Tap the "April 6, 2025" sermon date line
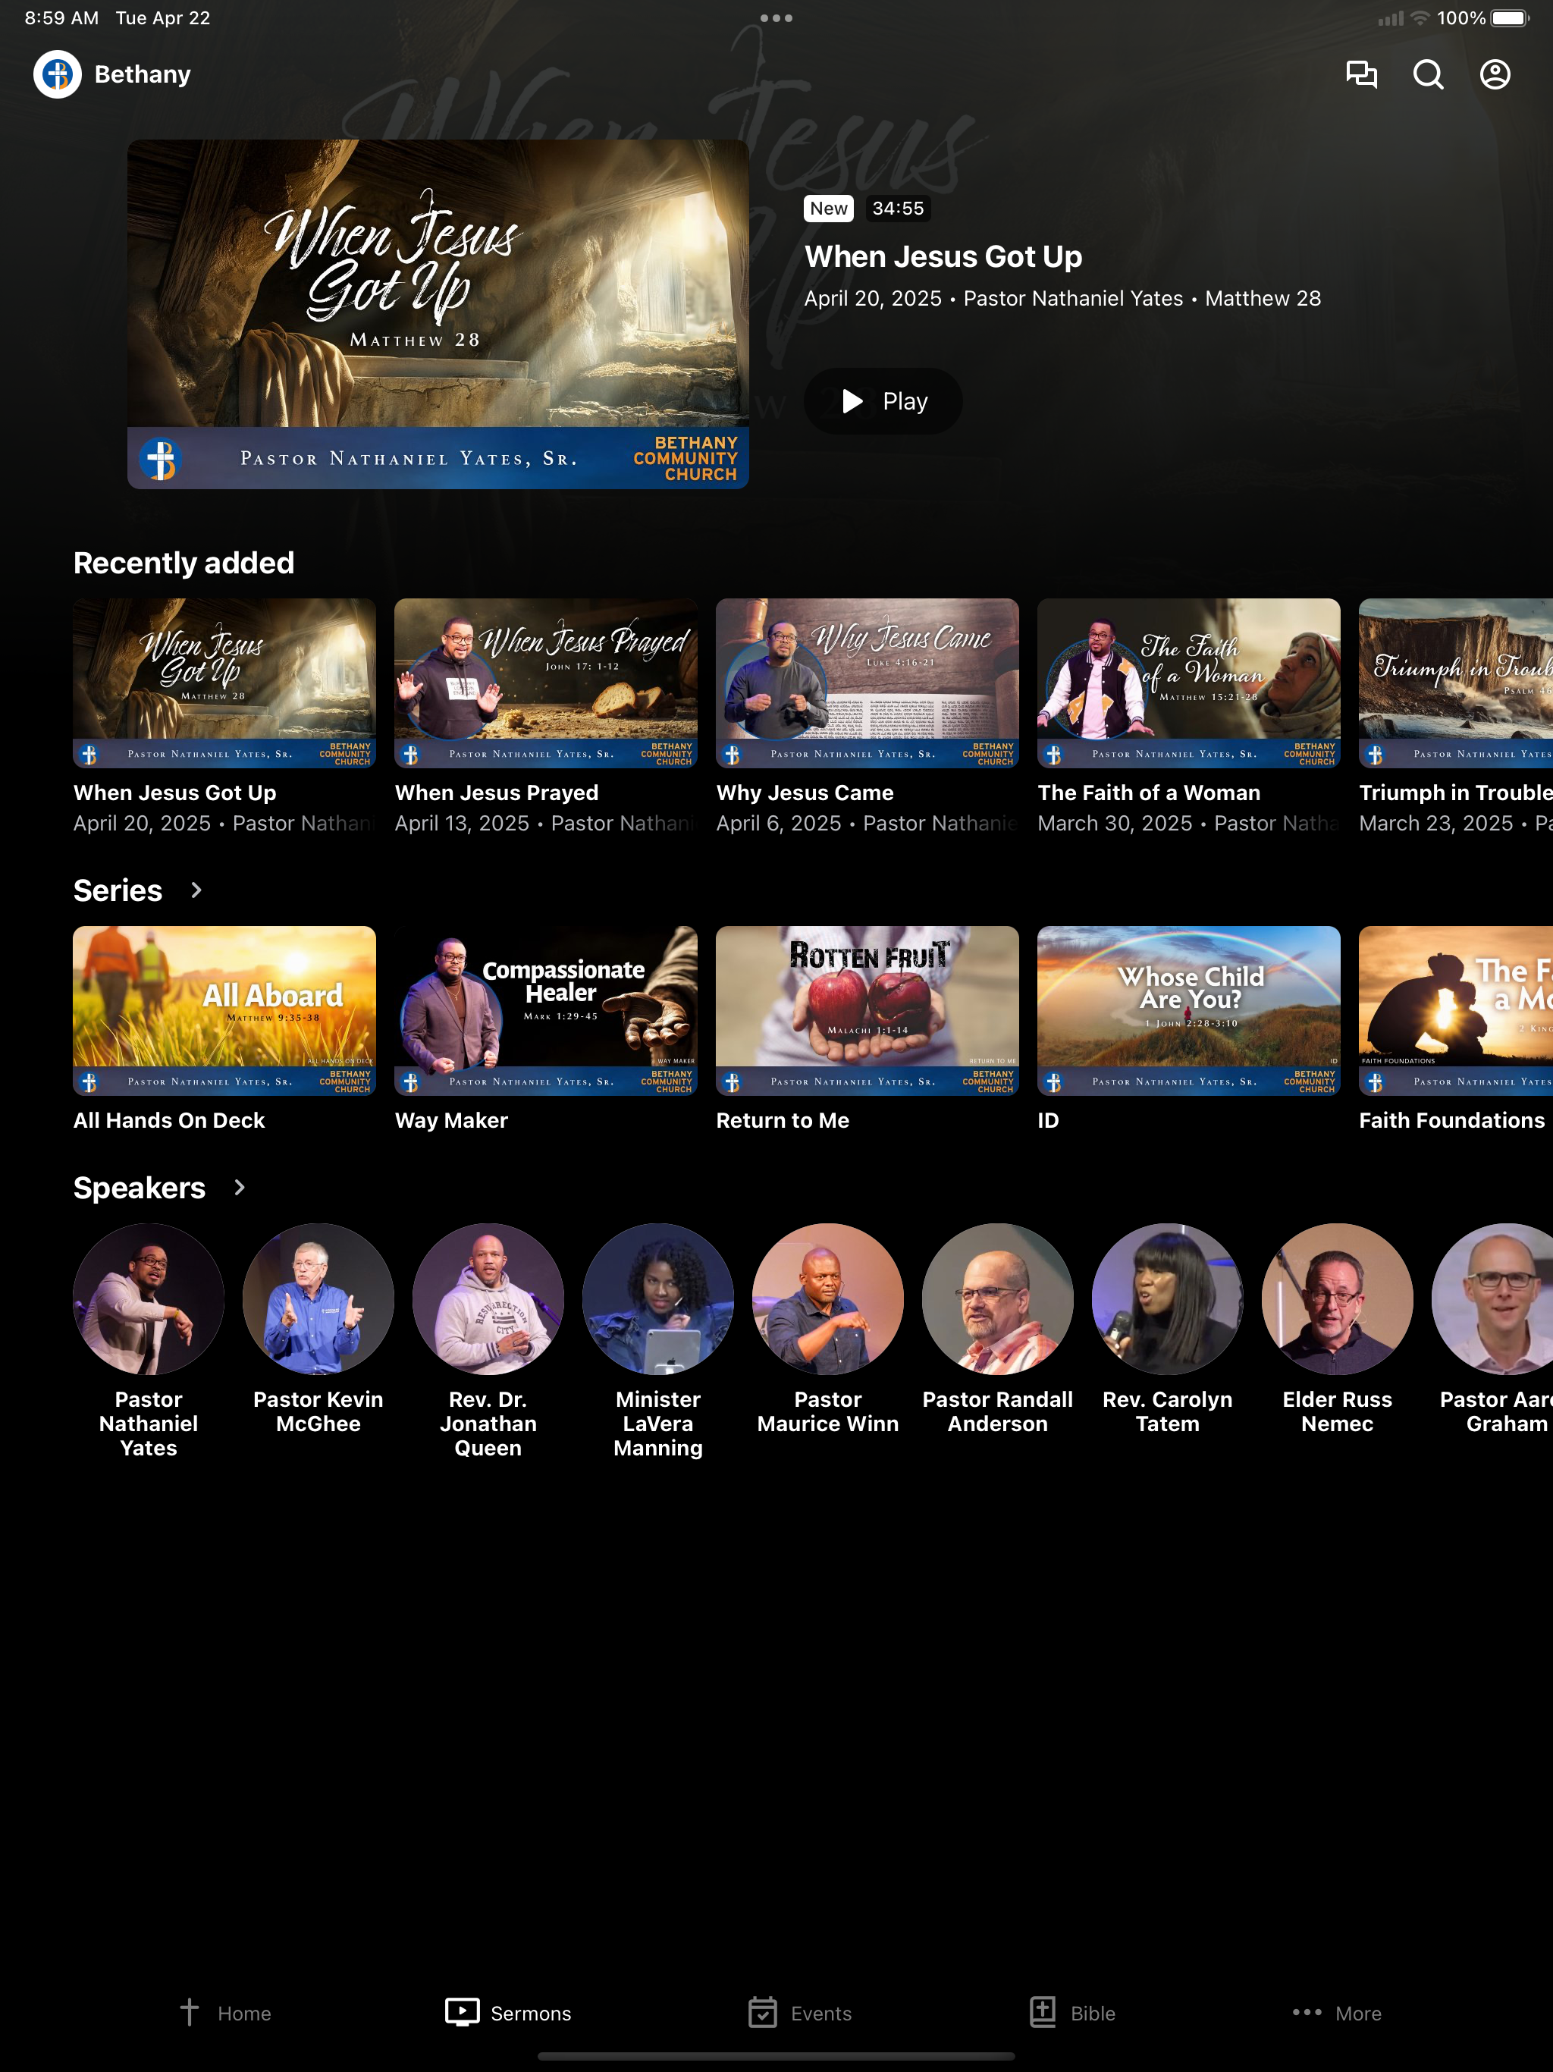This screenshot has width=1553, height=2072. click(867, 824)
